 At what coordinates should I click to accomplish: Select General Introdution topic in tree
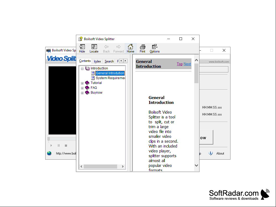pyautogui.click(x=110, y=73)
